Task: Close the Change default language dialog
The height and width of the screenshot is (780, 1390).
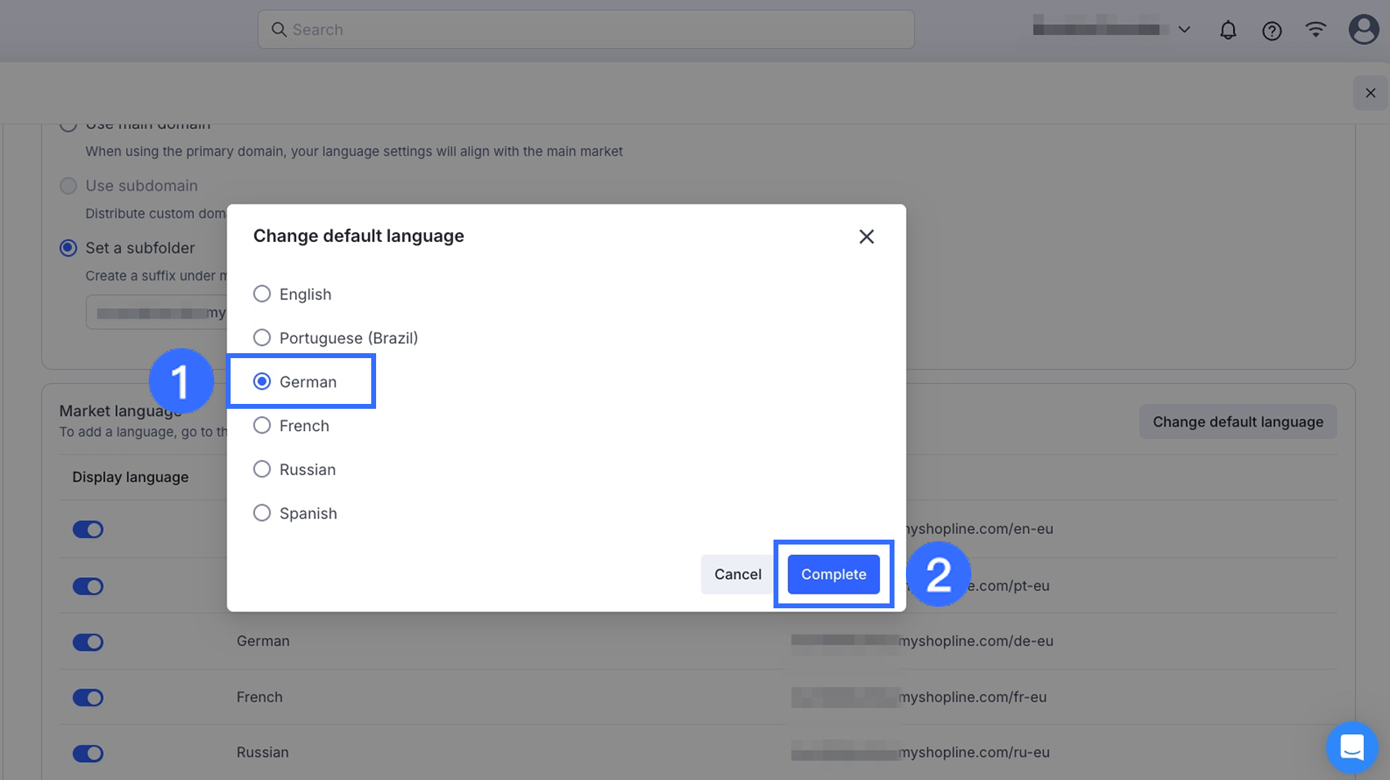Action: tap(866, 236)
